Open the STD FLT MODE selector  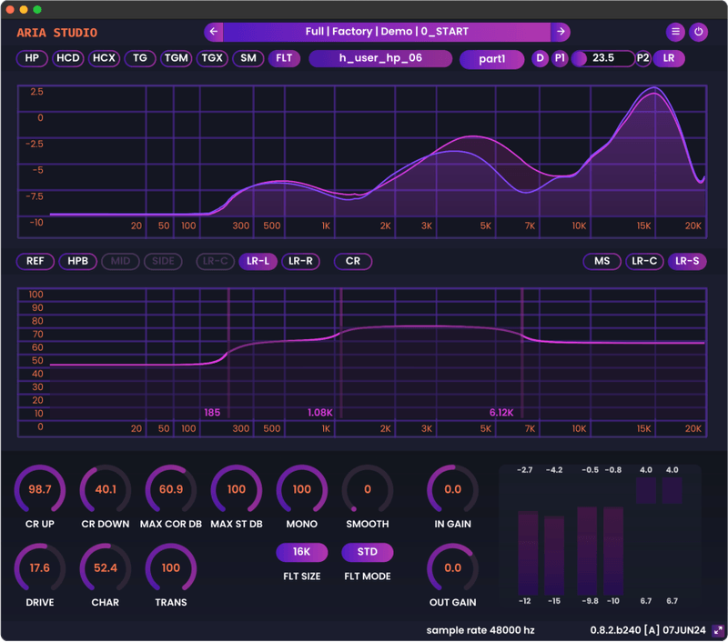point(368,552)
